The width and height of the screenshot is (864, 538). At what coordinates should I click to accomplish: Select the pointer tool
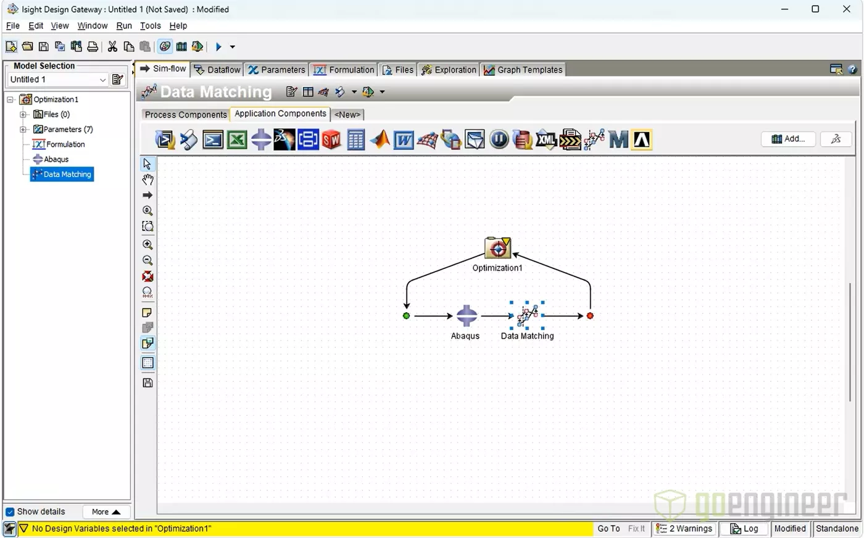(x=147, y=163)
